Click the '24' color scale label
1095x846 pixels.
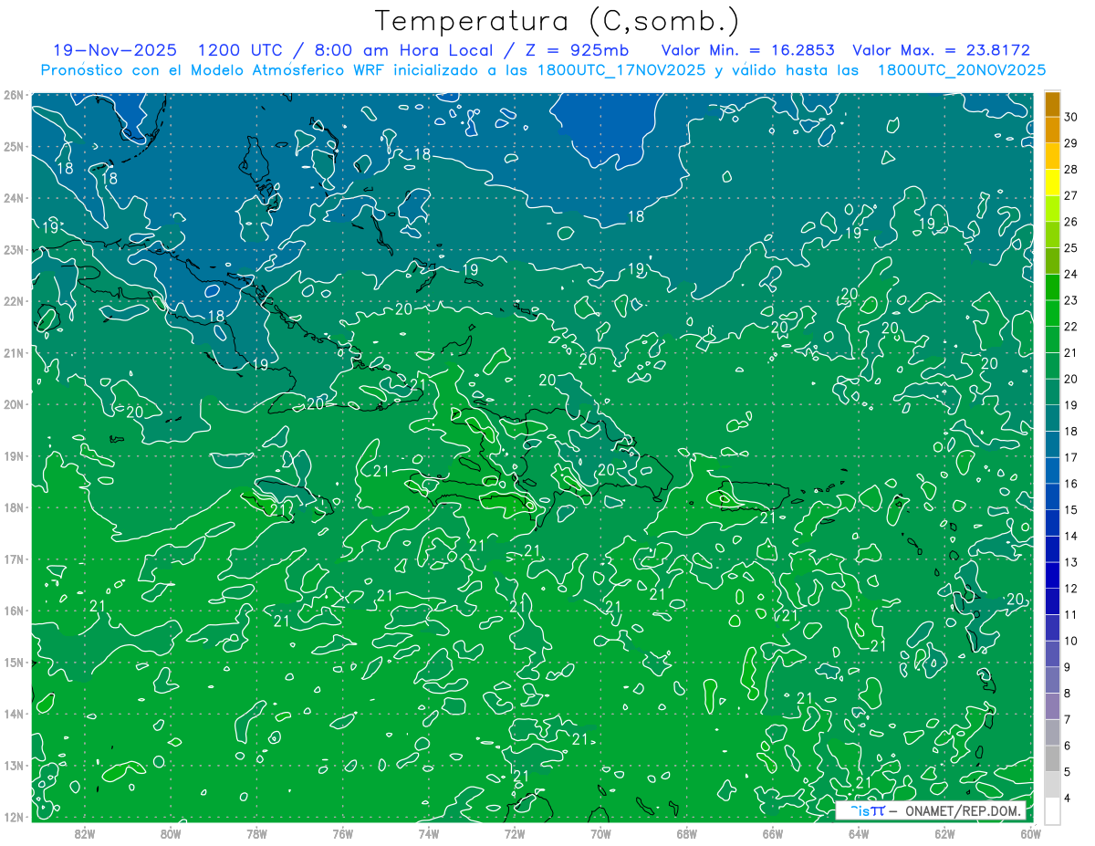coord(1070,274)
